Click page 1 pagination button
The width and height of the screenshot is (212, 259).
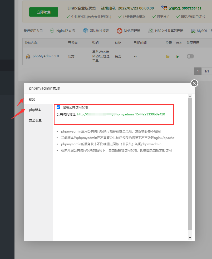[198, 71]
